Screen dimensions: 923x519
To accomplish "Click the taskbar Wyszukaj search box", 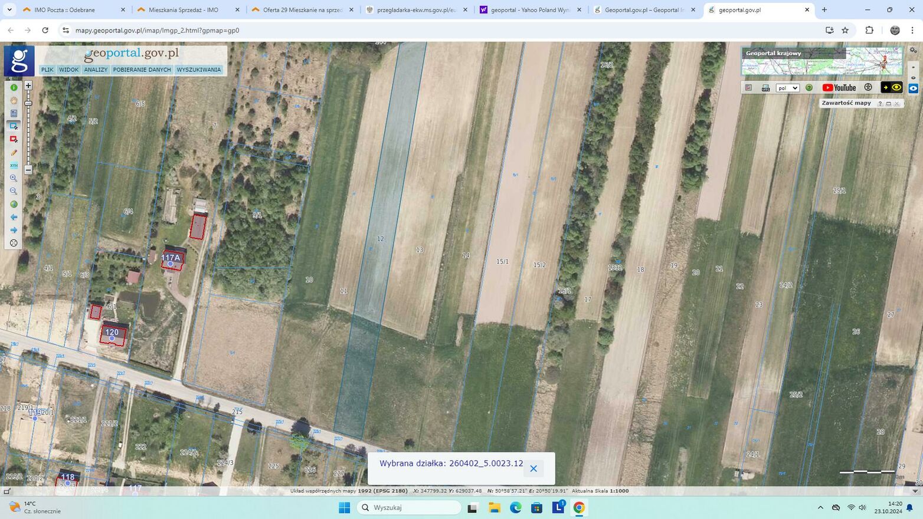I will [x=410, y=508].
